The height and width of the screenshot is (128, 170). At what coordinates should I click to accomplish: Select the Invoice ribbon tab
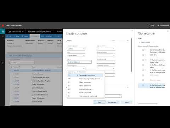(x=49, y=36)
